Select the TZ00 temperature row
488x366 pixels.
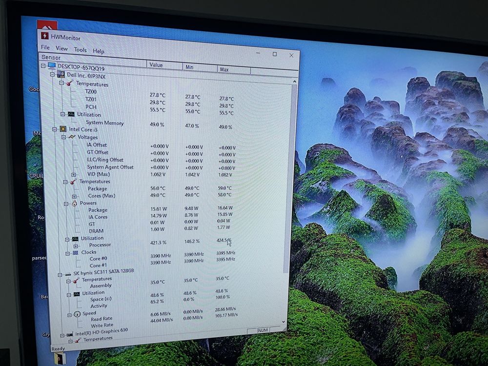tap(91, 92)
